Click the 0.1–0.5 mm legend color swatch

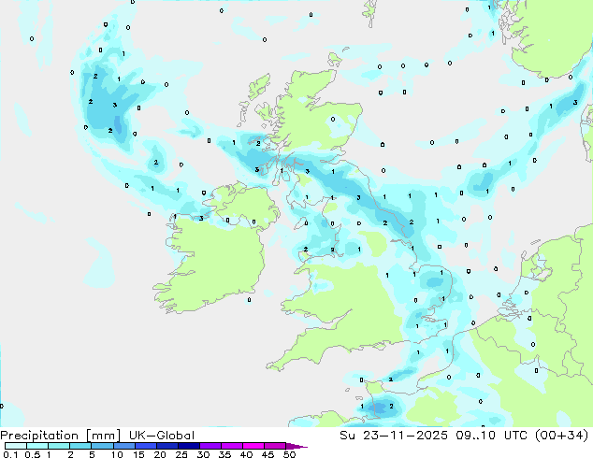[x=16, y=446]
